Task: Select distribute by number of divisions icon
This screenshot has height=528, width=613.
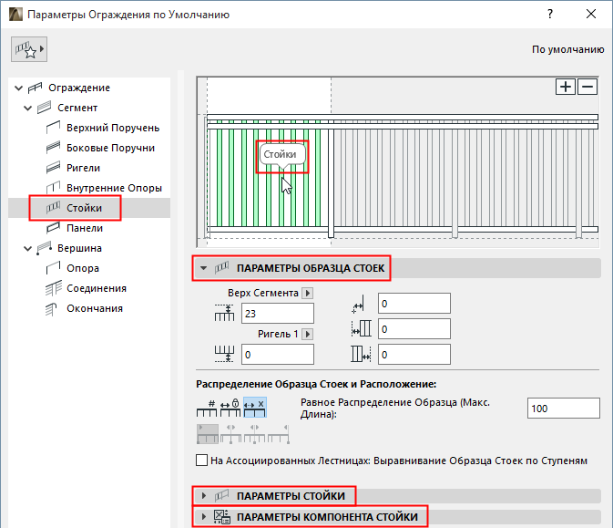Action: pyautogui.click(x=207, y=408)
